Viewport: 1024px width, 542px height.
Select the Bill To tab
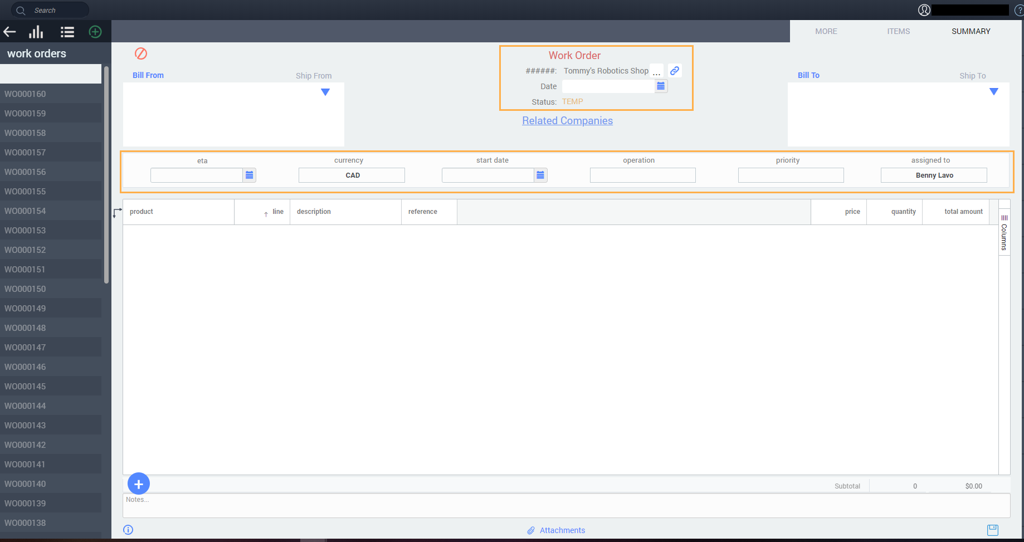click(808, 75)
